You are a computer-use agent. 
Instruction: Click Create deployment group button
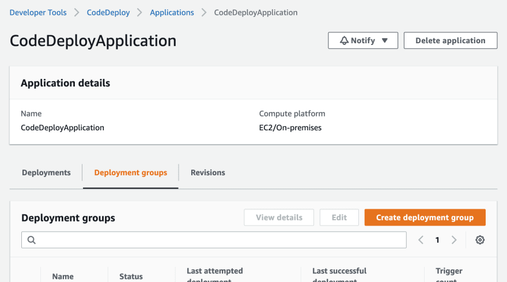[x=425, y=217]
